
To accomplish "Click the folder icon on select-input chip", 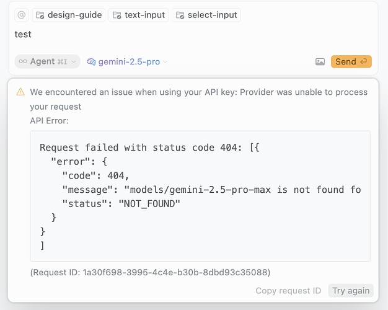I will pos(180,15).
